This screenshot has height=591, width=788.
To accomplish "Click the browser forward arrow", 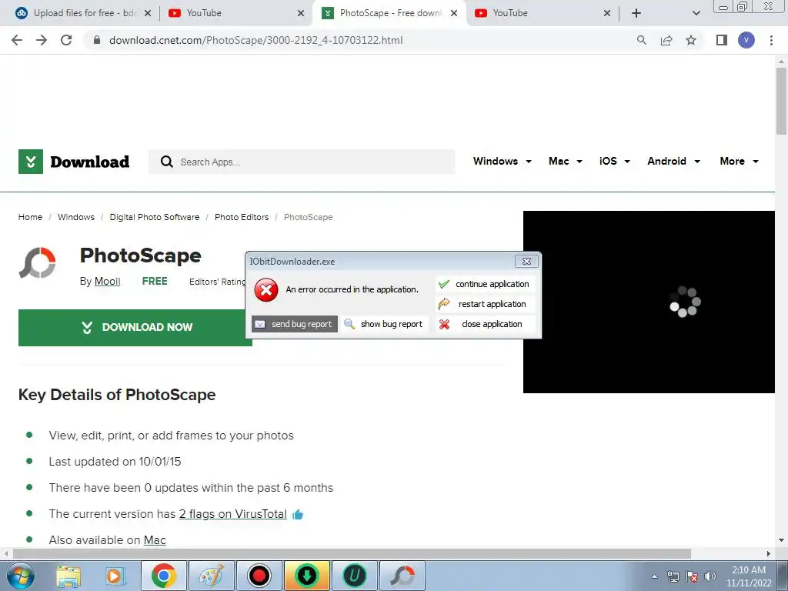I will tap(42, 40).
